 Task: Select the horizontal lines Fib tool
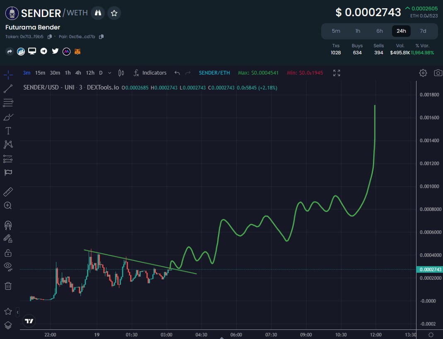click(x=8, y=102)
